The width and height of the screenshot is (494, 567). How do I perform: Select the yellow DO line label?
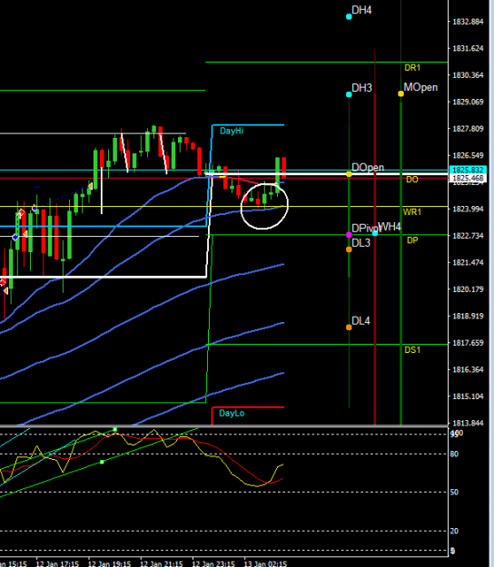coord(412,180)
